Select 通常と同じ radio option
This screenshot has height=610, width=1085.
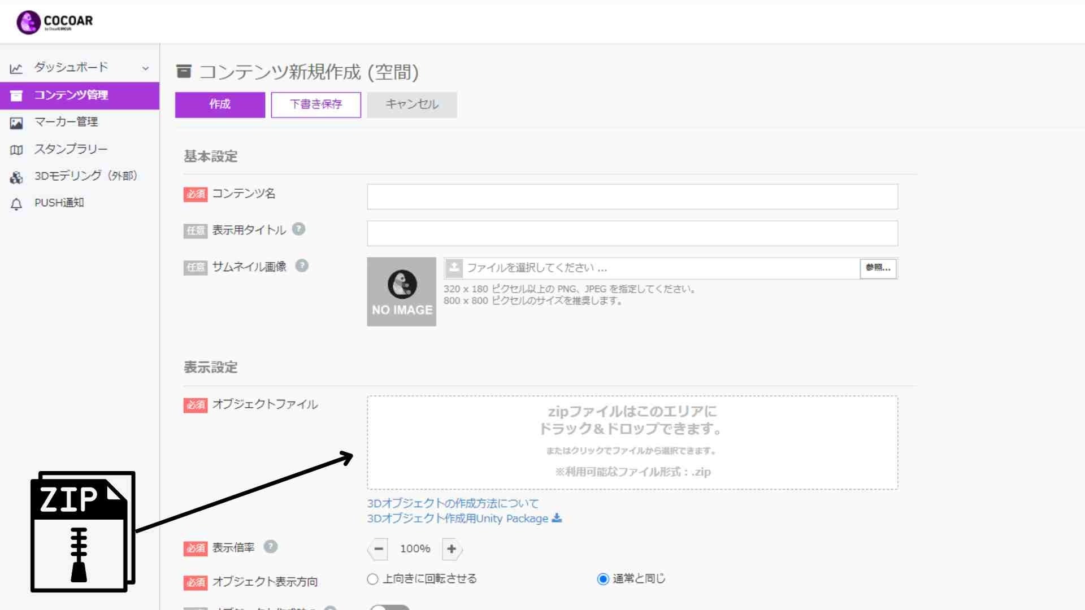coord(603,579)
